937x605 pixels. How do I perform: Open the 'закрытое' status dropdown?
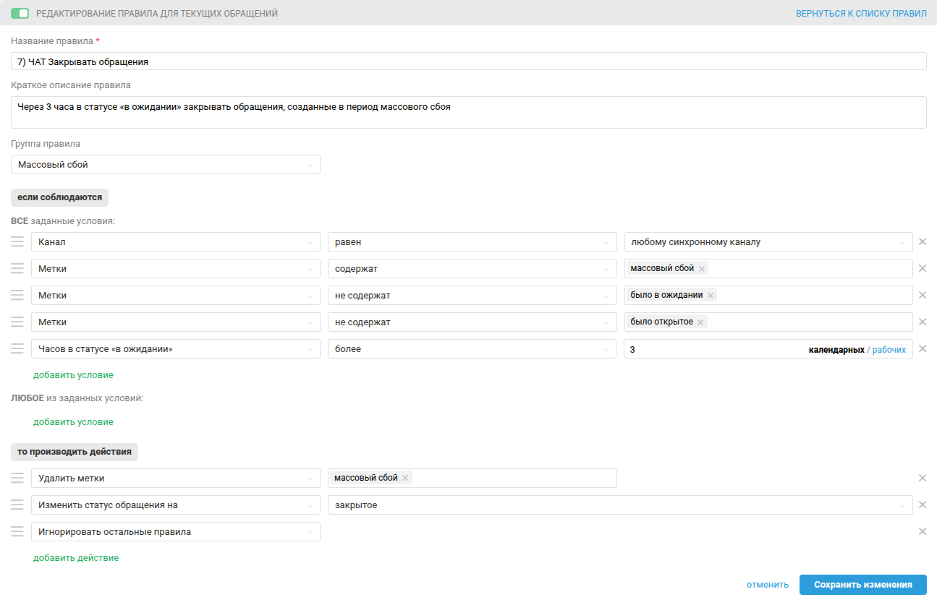coord(619,505)
